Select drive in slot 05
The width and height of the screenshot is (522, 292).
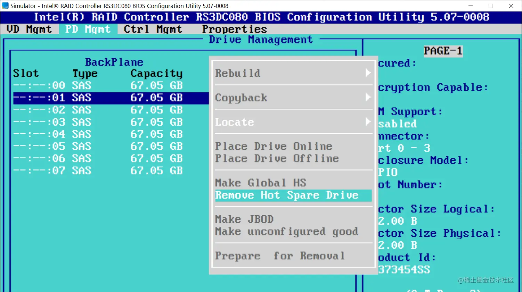111,146
